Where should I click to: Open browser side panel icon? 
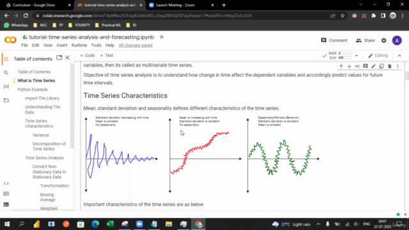click(x=383, y=15)
